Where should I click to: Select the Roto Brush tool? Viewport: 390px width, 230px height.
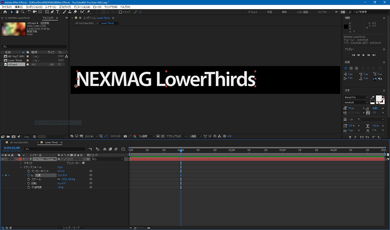point(82,12)
